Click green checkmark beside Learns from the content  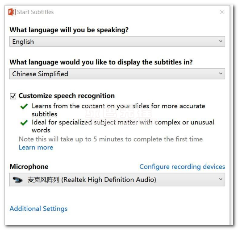[24, 107]
